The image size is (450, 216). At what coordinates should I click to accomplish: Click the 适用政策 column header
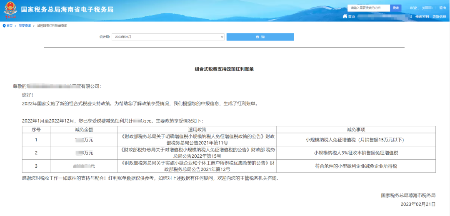tap(197, 129)
